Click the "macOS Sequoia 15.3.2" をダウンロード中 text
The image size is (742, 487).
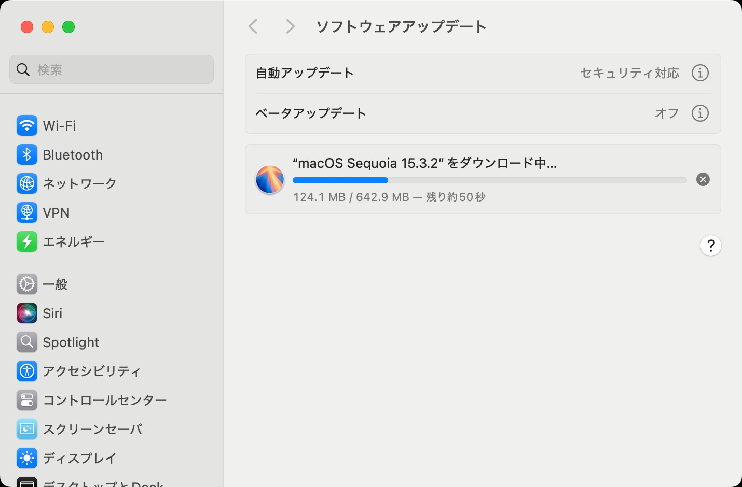click(x=425, y=163)
